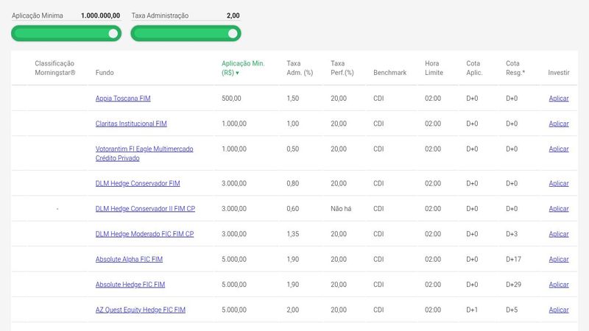
Task: Open Absolute Hedge FIC FIM fund
Action: (x=130, y=285)
